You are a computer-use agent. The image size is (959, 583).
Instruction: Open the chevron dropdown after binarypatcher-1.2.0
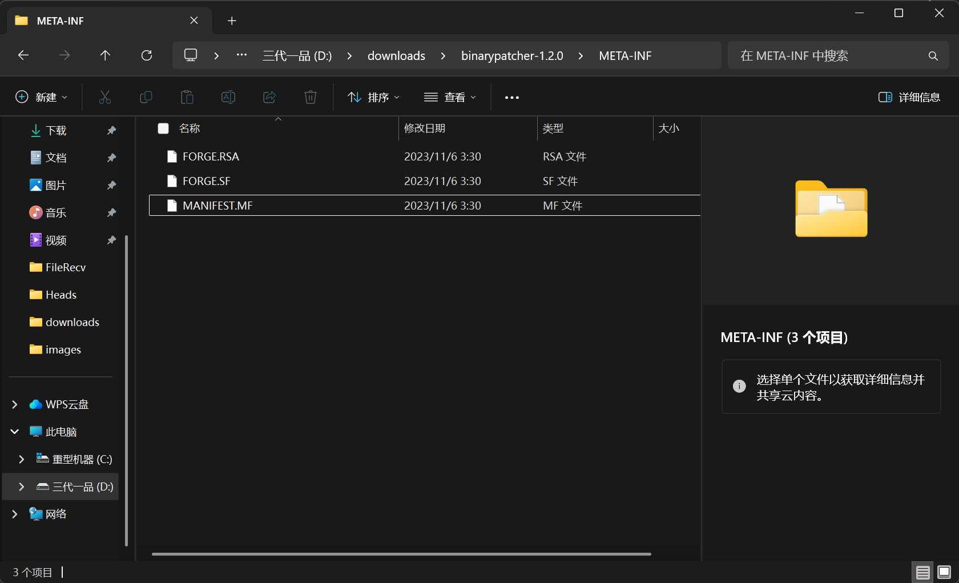click(581, 56)
